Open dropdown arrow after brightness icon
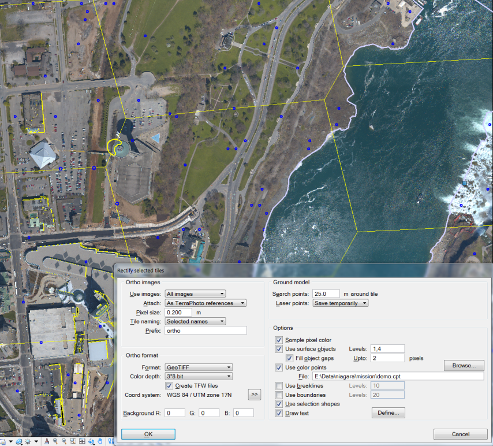This screenshot has width=493, height=446. coord(36,441)
